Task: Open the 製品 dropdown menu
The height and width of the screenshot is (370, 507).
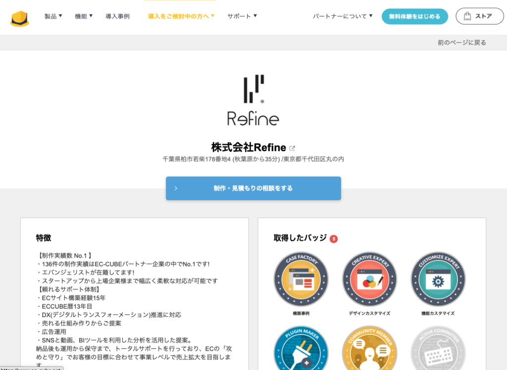Action: pos(53,16)
